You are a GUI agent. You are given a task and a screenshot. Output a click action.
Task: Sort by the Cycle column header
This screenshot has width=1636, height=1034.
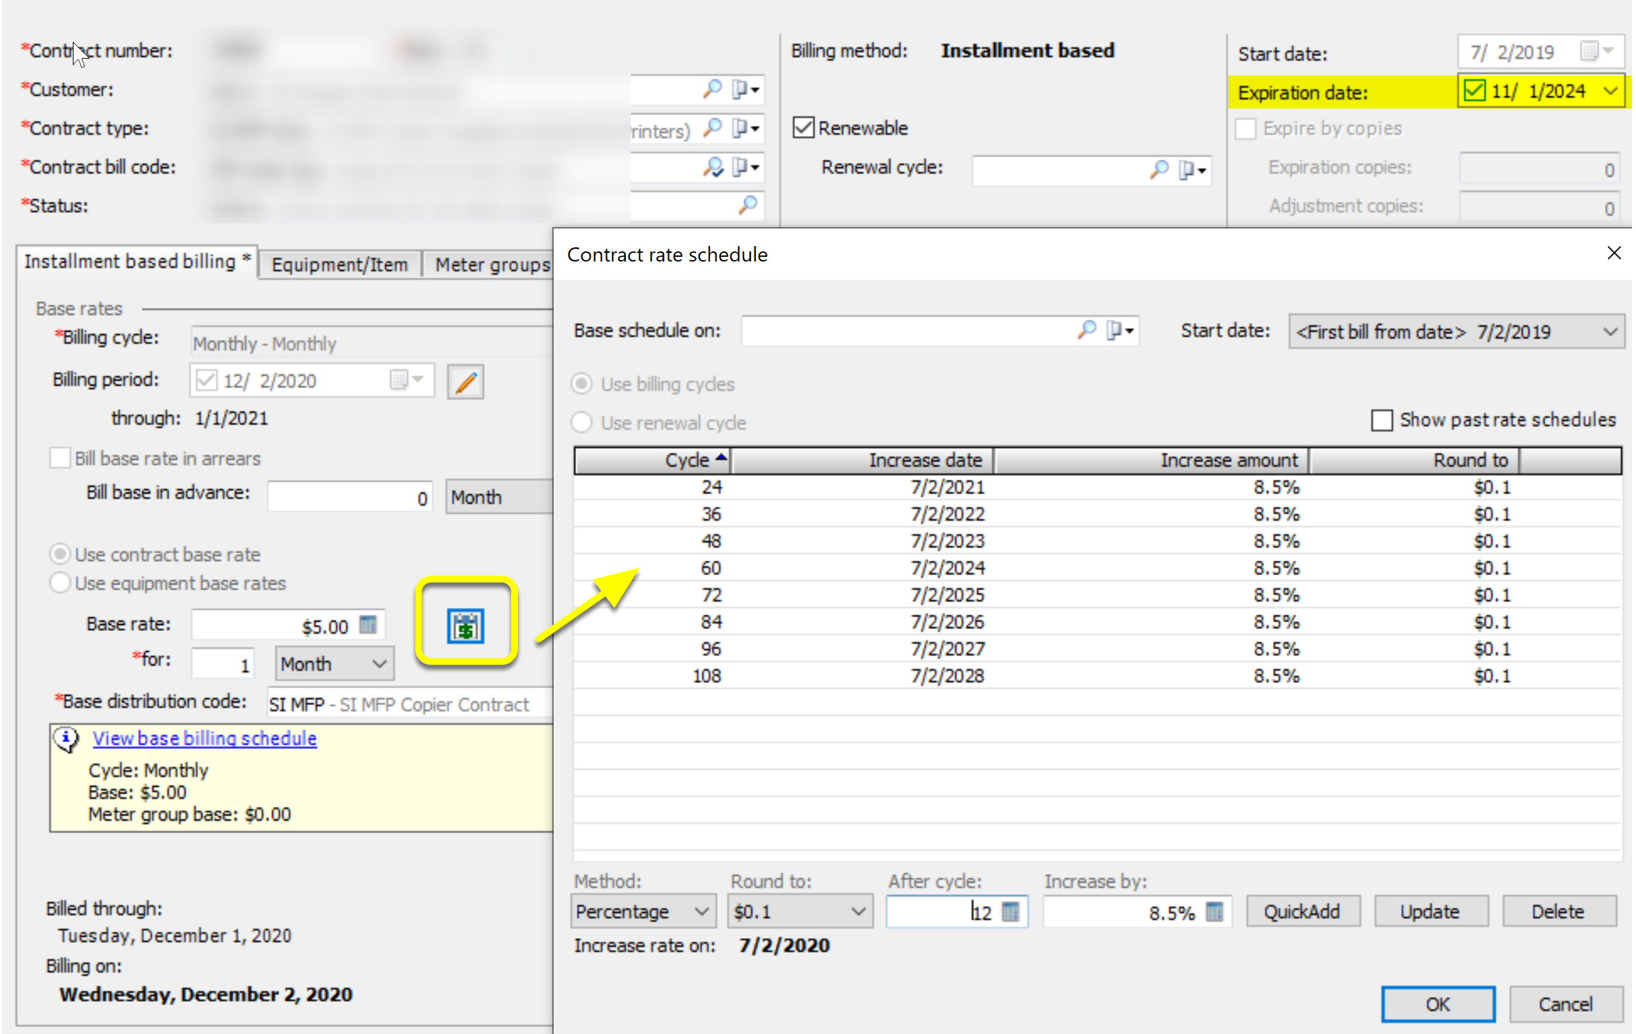pyautogui.click(x=653, y=460)
